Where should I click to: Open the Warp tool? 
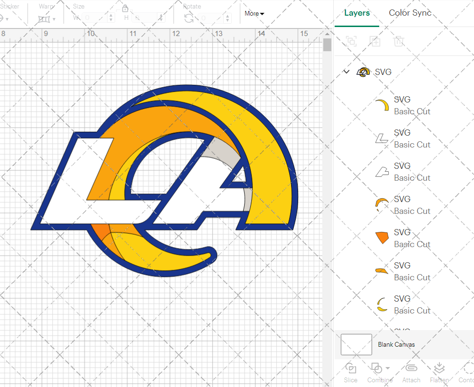click(44, 19)
